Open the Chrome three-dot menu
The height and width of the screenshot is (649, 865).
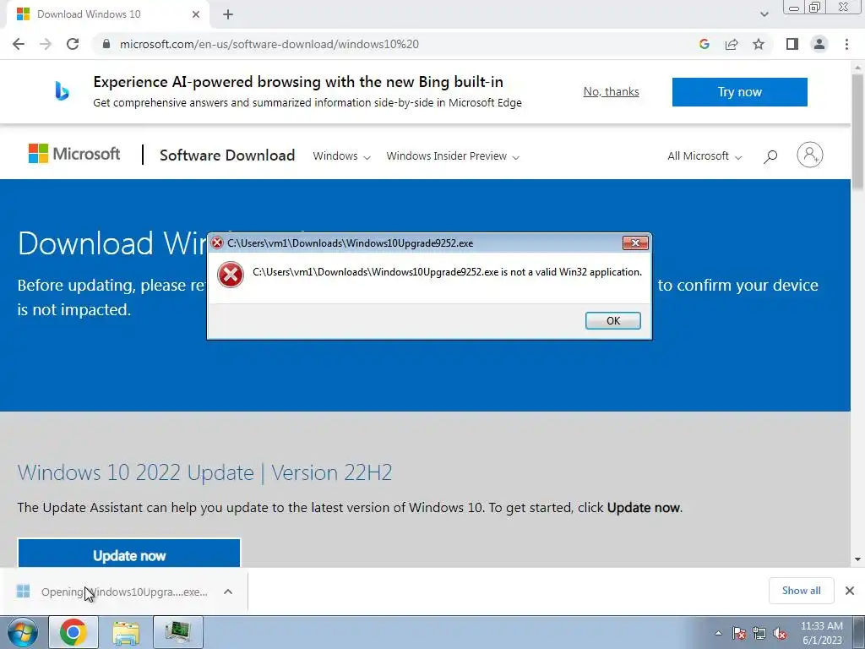846,44
